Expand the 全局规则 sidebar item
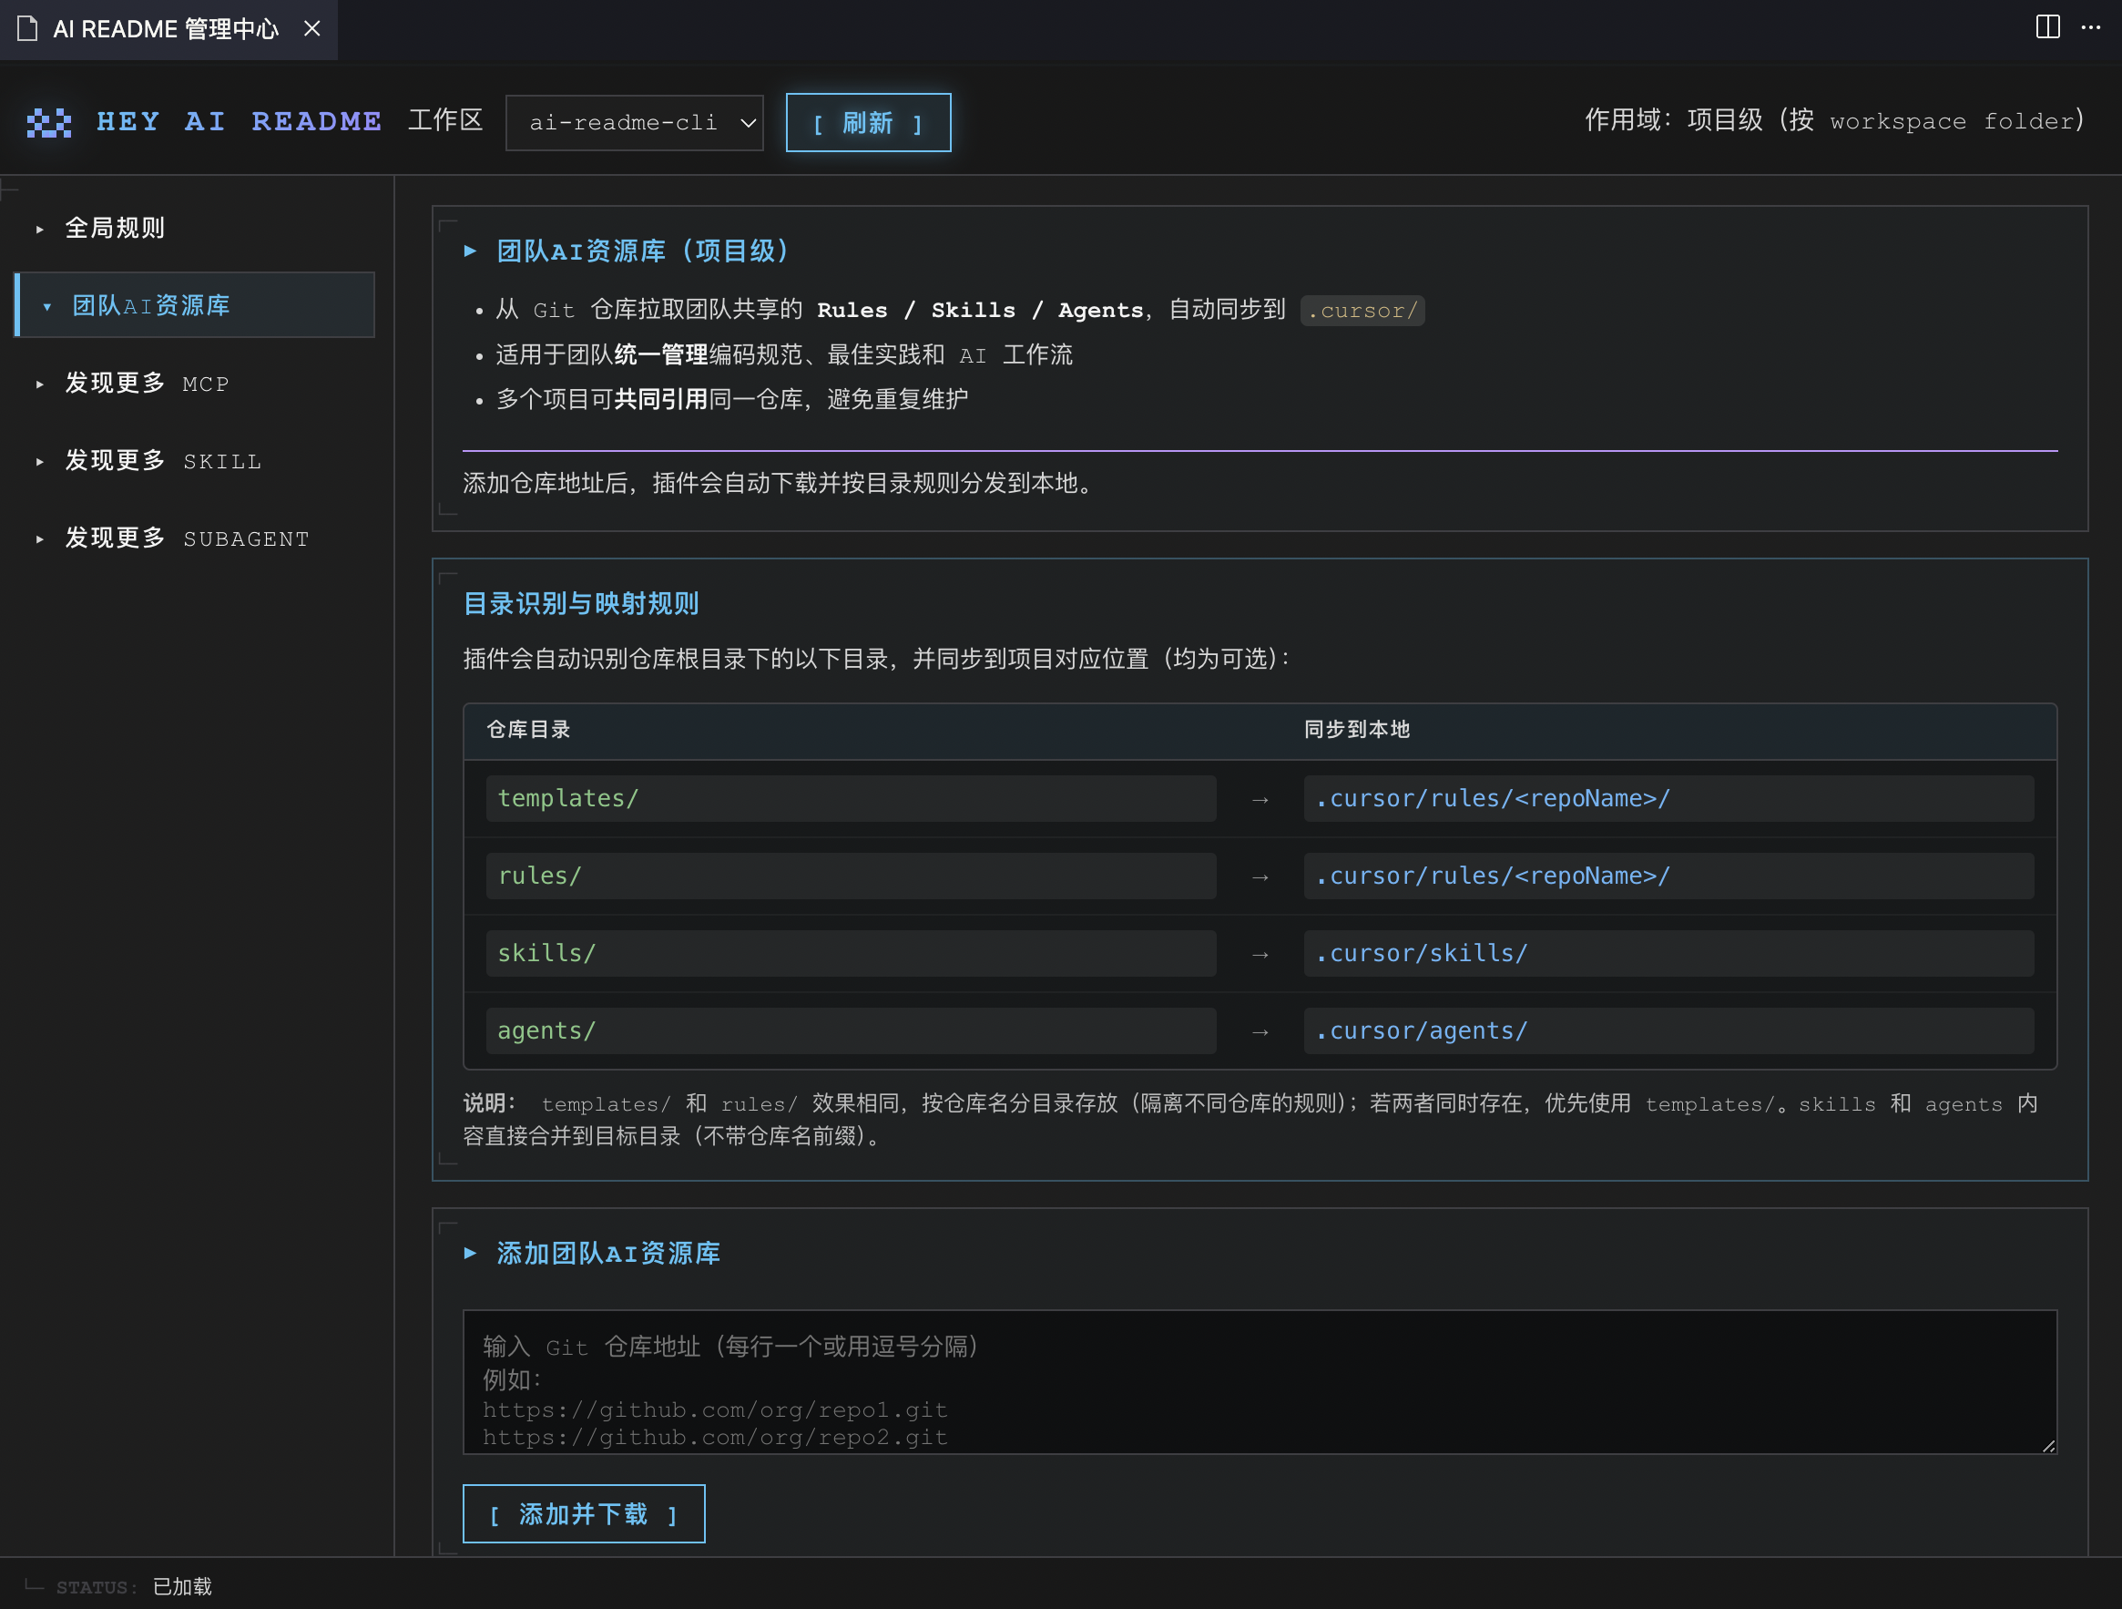This screenshot has height=1609, width=2122. [195, 229]
